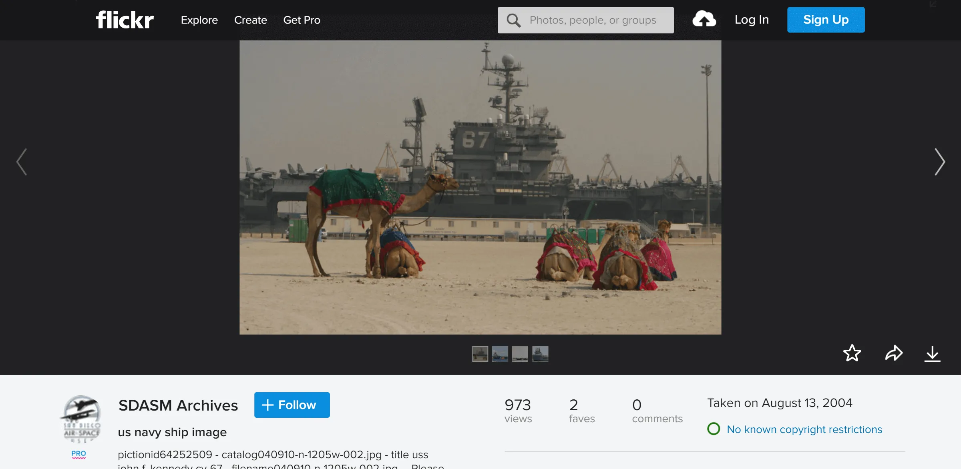Share the photo with the arrow icon
961x469 pixels.
[894, 353]
